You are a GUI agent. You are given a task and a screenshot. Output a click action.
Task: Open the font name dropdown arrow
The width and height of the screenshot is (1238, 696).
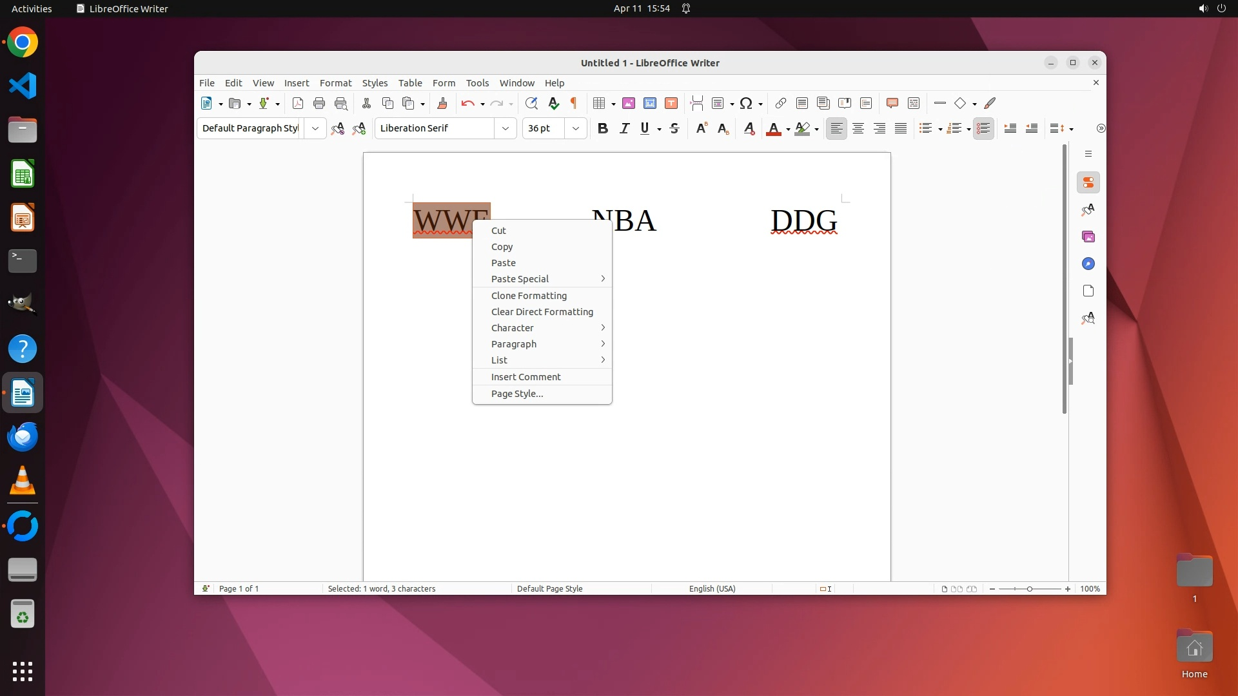pyautogui.click(x=506, y=128)
